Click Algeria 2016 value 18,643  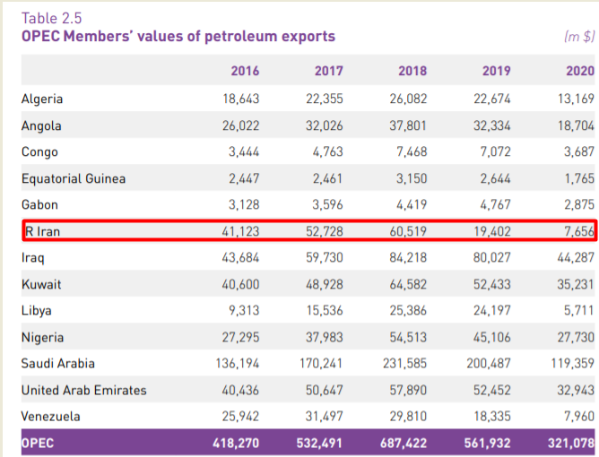point(241,99)
